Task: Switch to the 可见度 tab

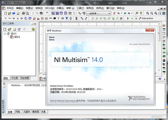Action: pyautogui.click(x=14, y=78)
